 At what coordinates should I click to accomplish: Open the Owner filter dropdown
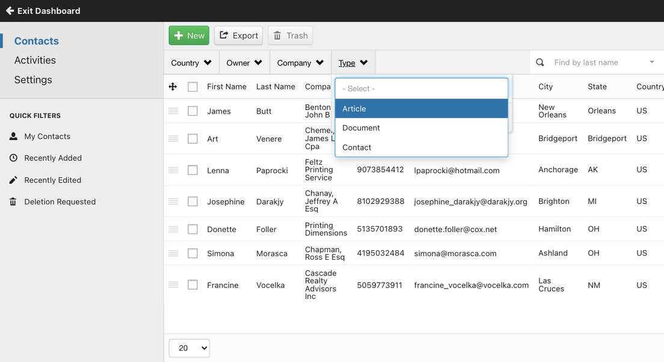pyautogui.click(x=244, y=63)
